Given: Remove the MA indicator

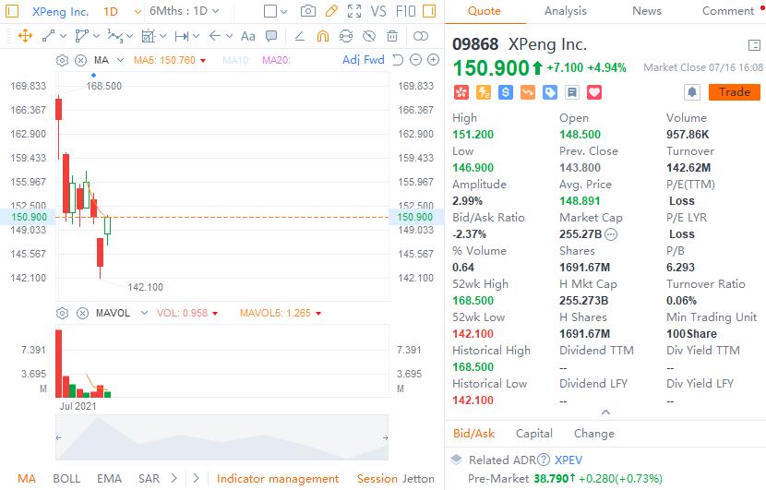Looking at the screenshot, I should point(80,60).
